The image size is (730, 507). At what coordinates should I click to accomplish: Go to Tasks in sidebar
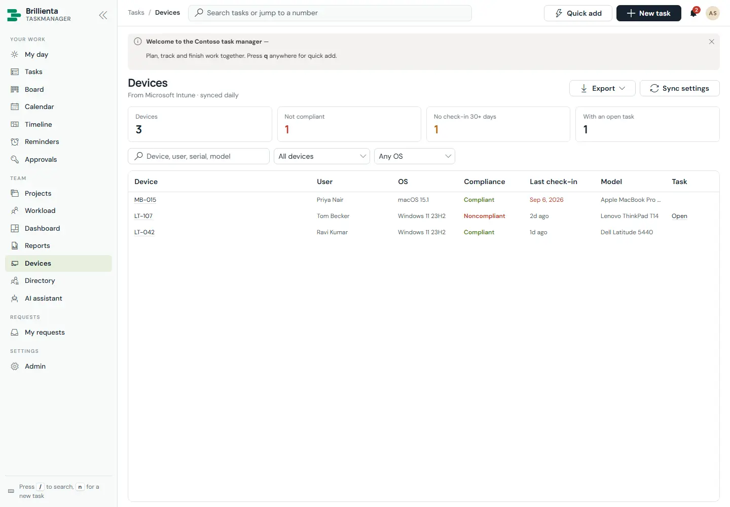58,72
